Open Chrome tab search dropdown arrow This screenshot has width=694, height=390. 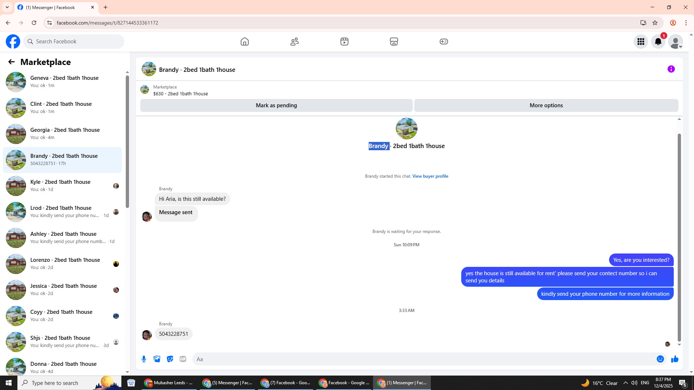[7, 7]
